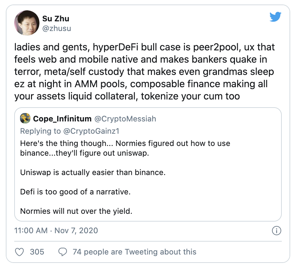Click Cope_Infinitum's small avatar icon
The width and height of the screenshot is (296, 270).
coord(25,119)
